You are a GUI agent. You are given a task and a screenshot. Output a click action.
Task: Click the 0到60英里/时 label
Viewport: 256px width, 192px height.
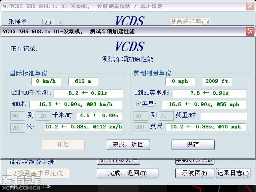(x=153, y=93)
